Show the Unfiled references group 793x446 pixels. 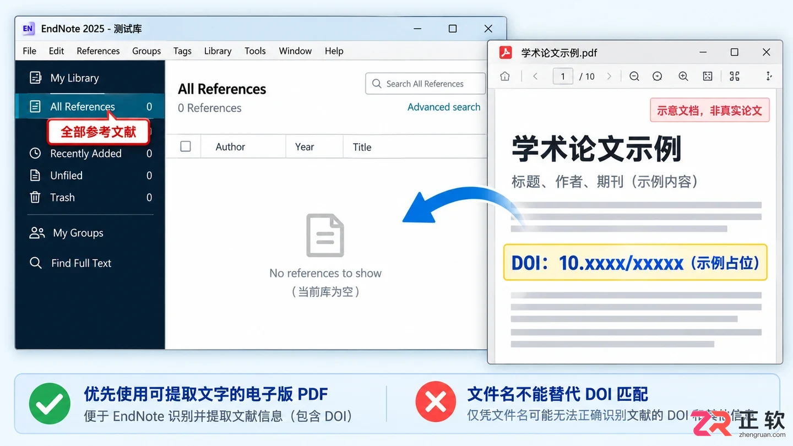pos(90,176)
